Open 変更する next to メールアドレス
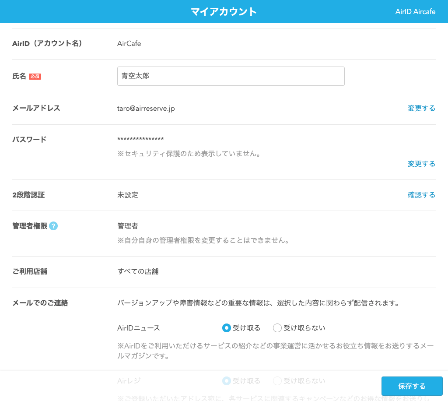The width and height of the screenshot is (448, 401). (421, 108)
